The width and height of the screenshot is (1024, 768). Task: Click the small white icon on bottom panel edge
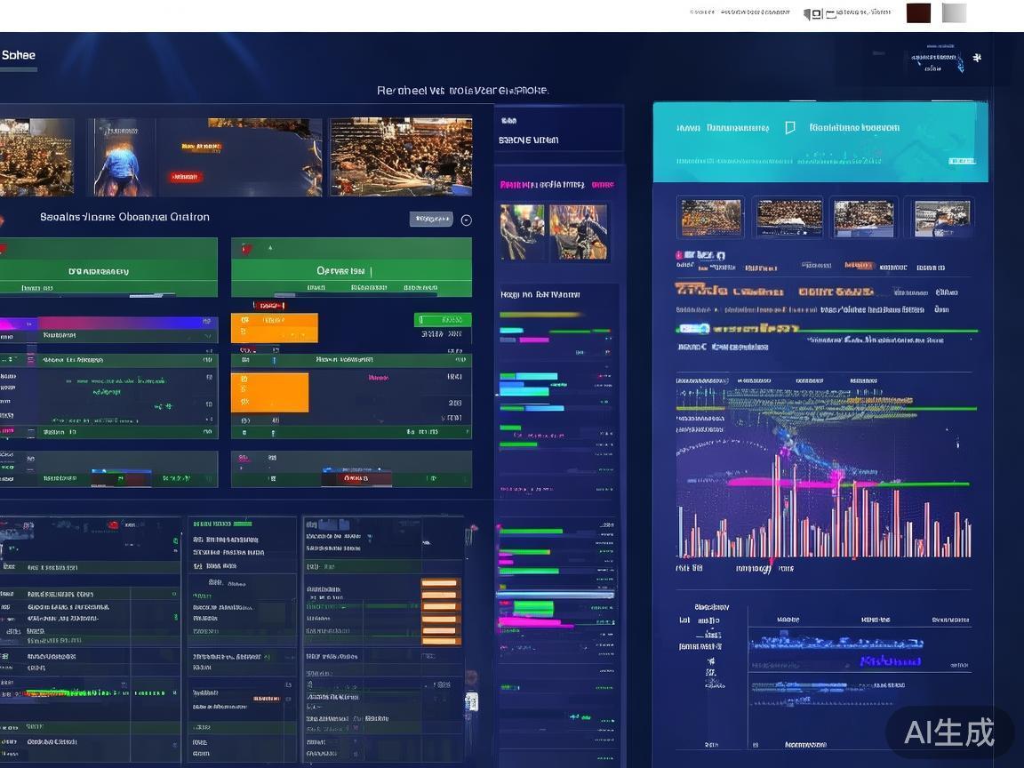pos(471,701)
